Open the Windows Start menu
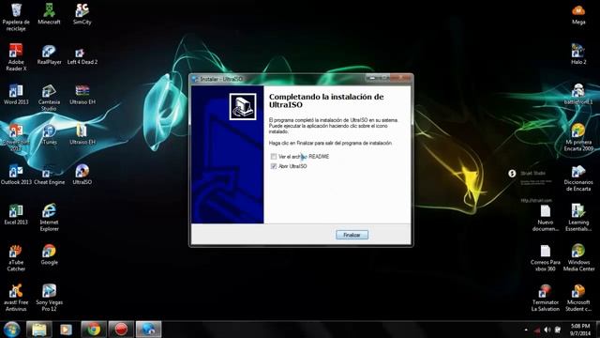This screenshot has height=338, width=600. coord(11,330)
